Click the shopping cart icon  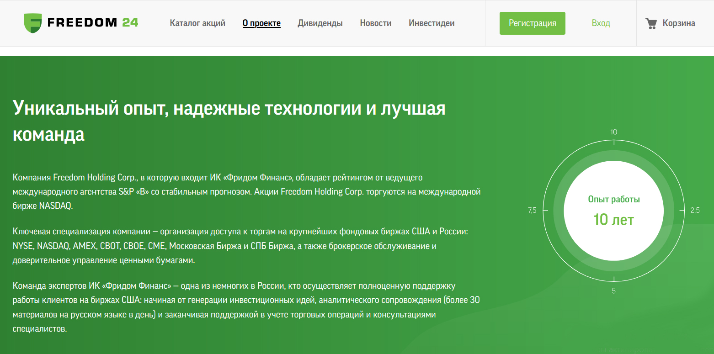650,23
